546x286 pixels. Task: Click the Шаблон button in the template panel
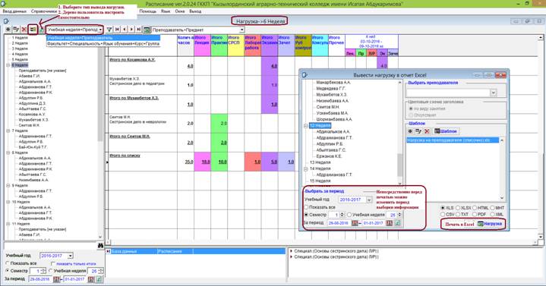446,131
